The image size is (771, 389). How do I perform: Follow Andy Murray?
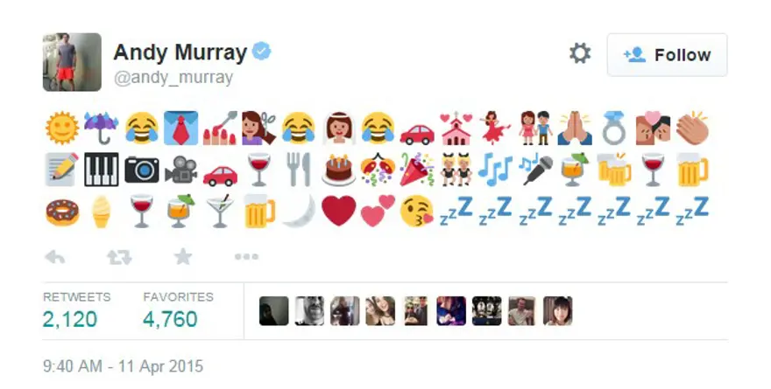[x=668, y=55]
